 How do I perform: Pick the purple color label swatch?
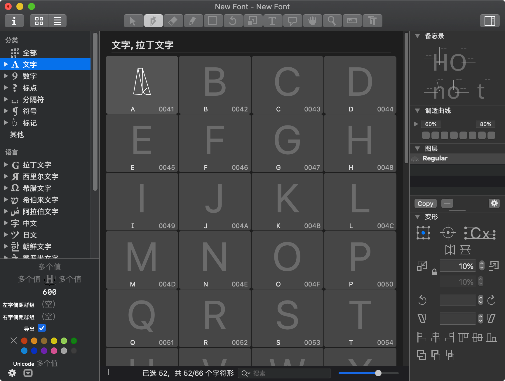tap(44, 350)
